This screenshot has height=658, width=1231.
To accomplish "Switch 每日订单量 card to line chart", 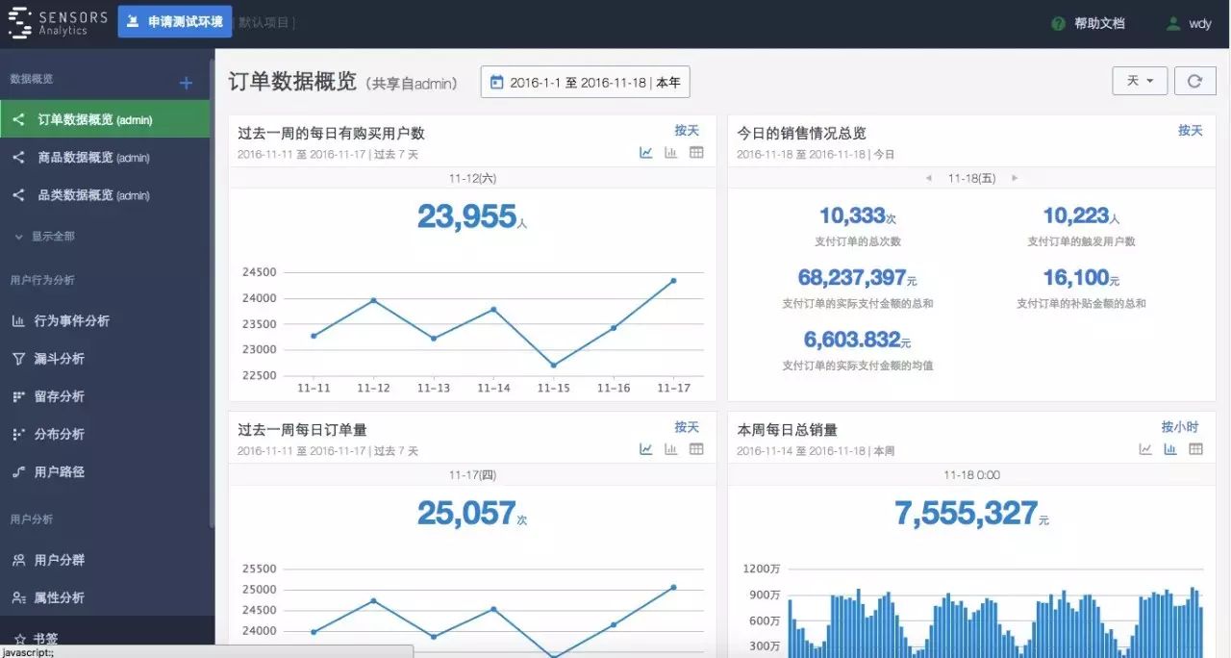I will coord(646,448).
